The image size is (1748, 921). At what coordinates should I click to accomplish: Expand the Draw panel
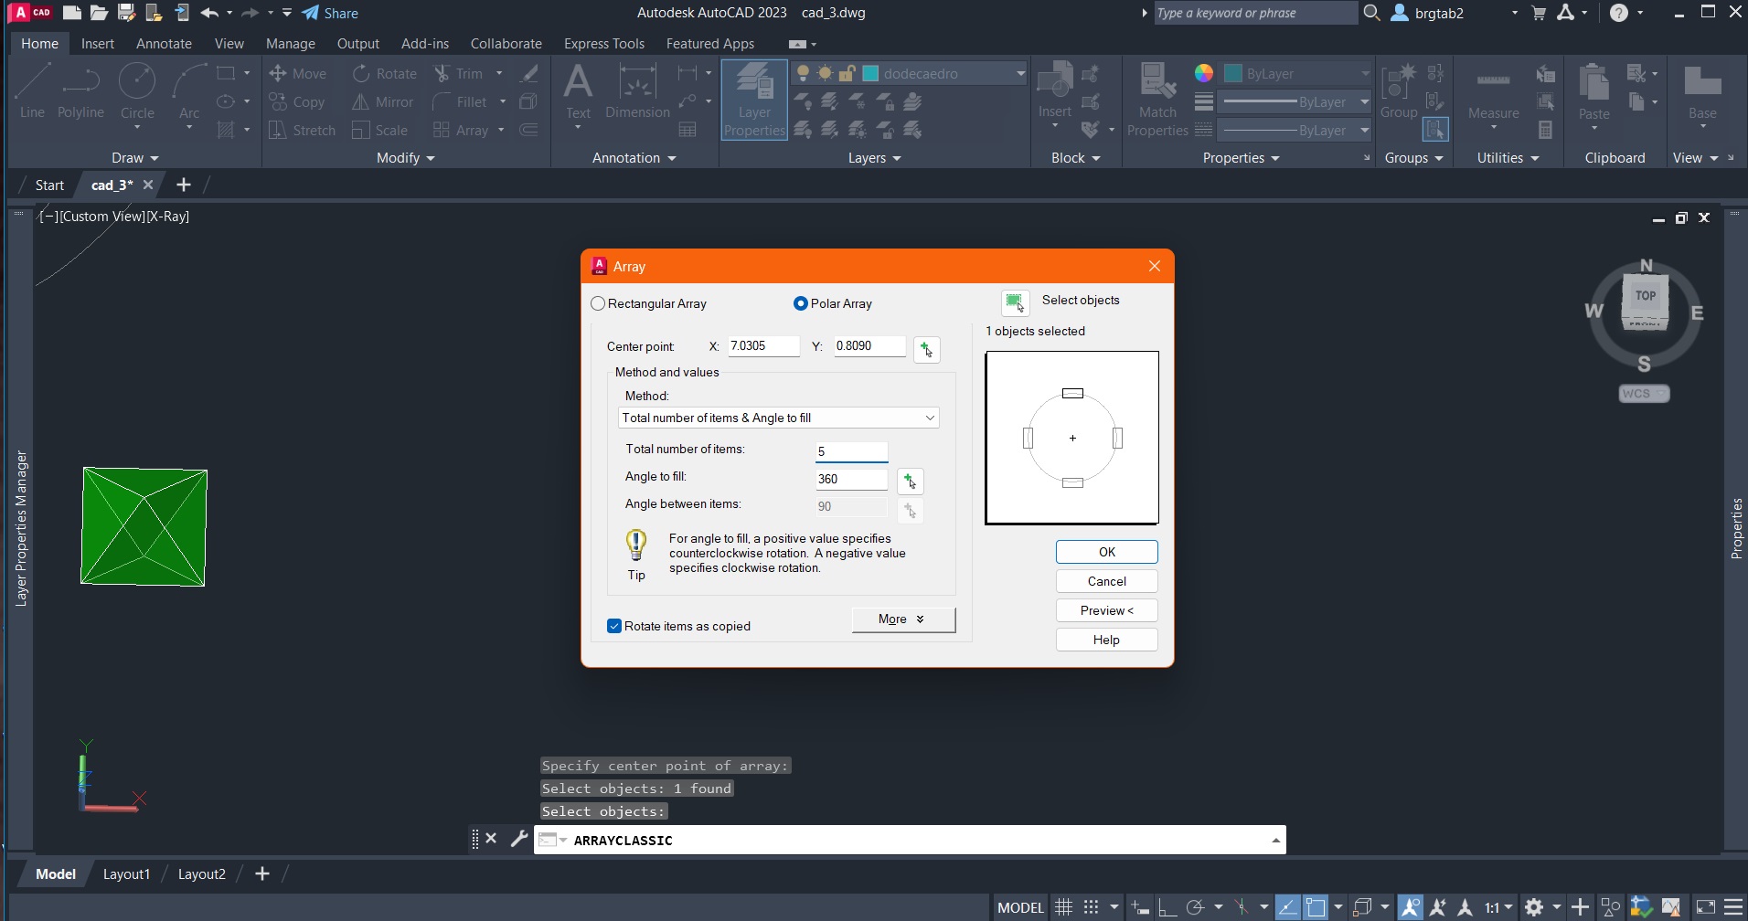(x=135, y=158)
